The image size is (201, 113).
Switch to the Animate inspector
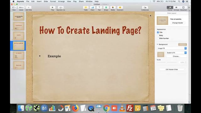point(177,8)
